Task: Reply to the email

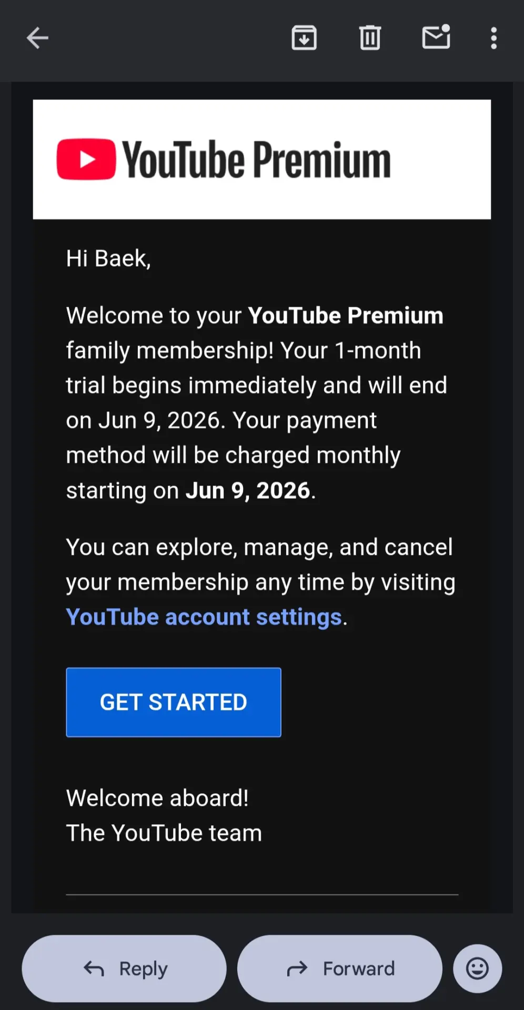Action: (124, 968)
